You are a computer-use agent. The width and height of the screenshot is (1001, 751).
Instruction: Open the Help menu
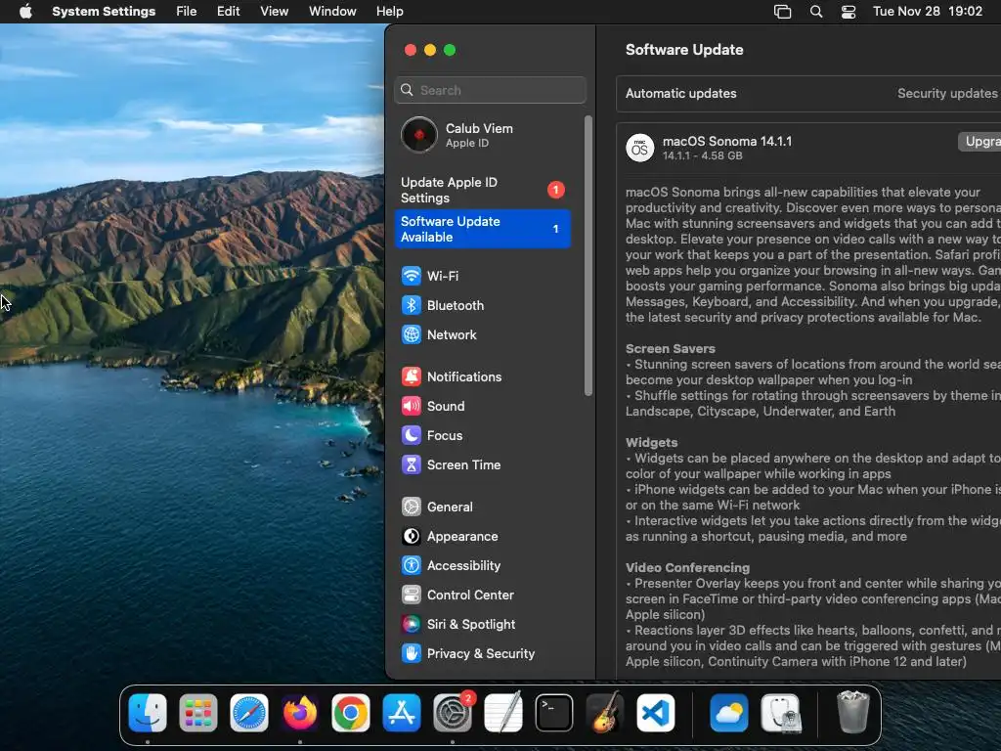389,12
